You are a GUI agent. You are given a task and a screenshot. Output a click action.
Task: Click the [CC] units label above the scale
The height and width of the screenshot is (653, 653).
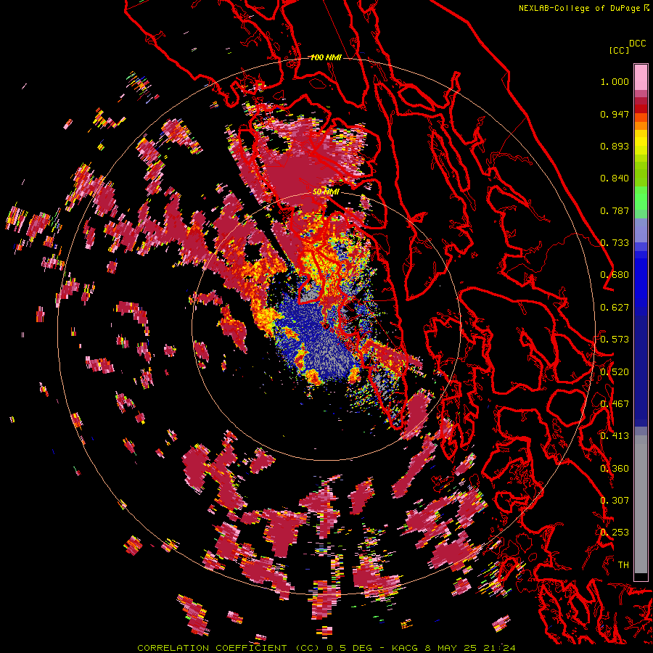pyautogui.click(x=619, y=50)
